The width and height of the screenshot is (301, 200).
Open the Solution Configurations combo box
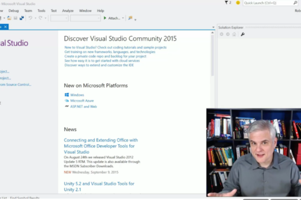tap(59, 18)
